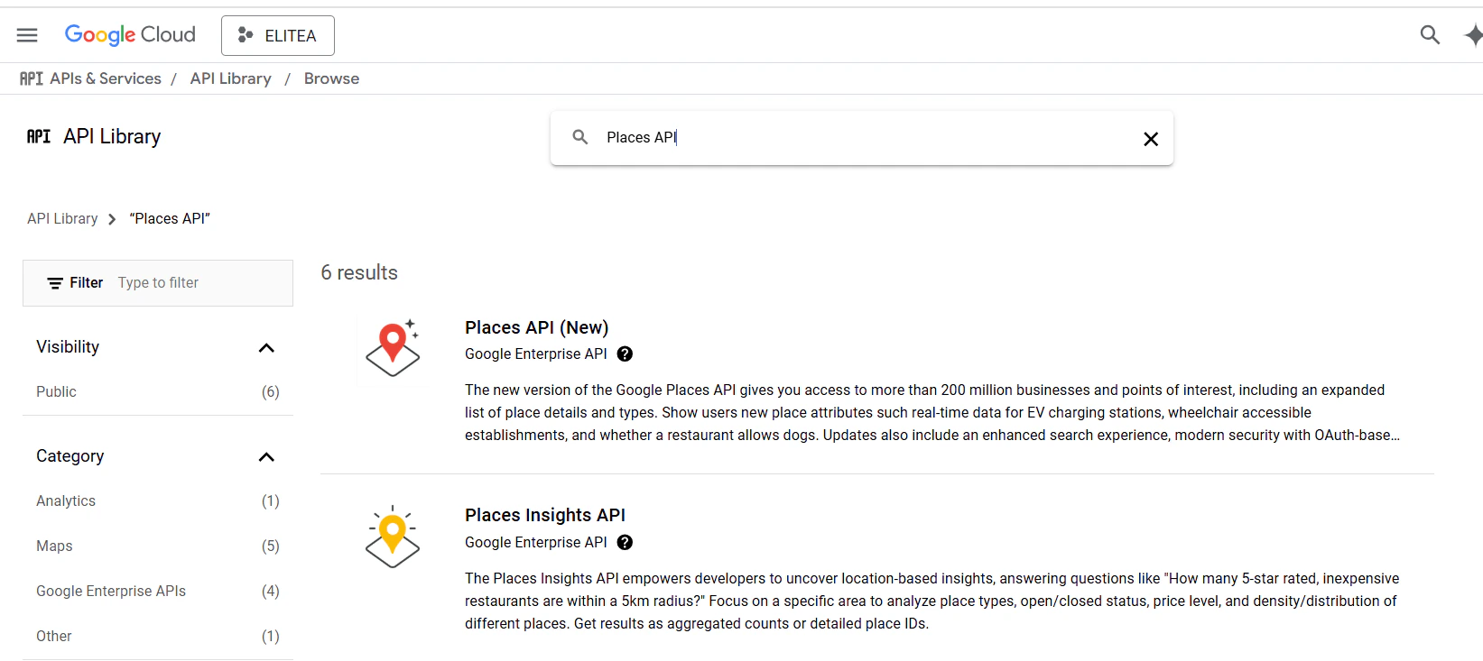Filter results by Maps category
Viewport: 1483px width, 661px height.
point(54,546)
